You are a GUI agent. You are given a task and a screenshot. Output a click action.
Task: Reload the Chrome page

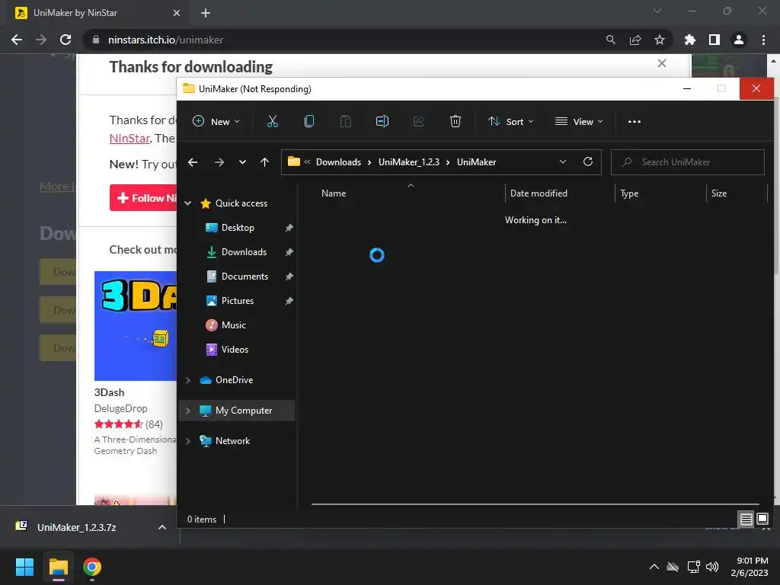tap(66, 40)
